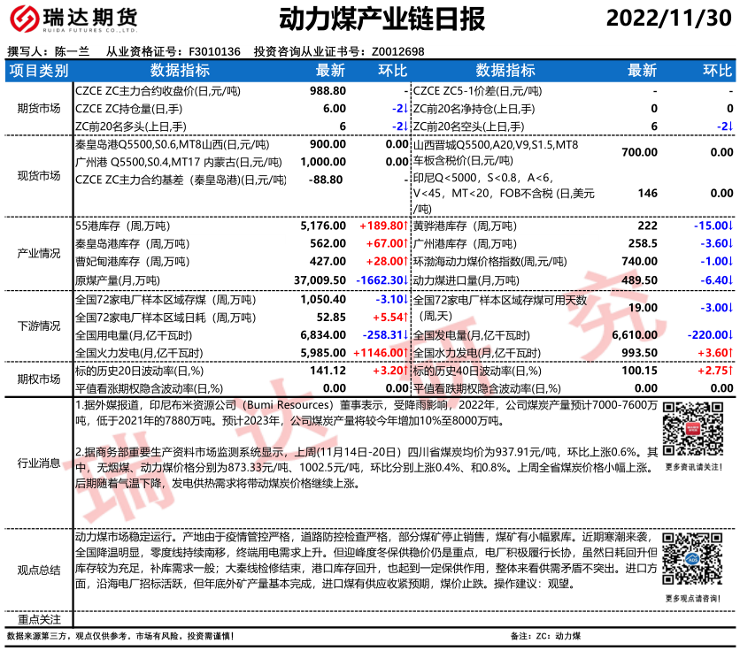Click the 更多资讯请关注 caption text
The image size is (740, 651).
(694, 467)
